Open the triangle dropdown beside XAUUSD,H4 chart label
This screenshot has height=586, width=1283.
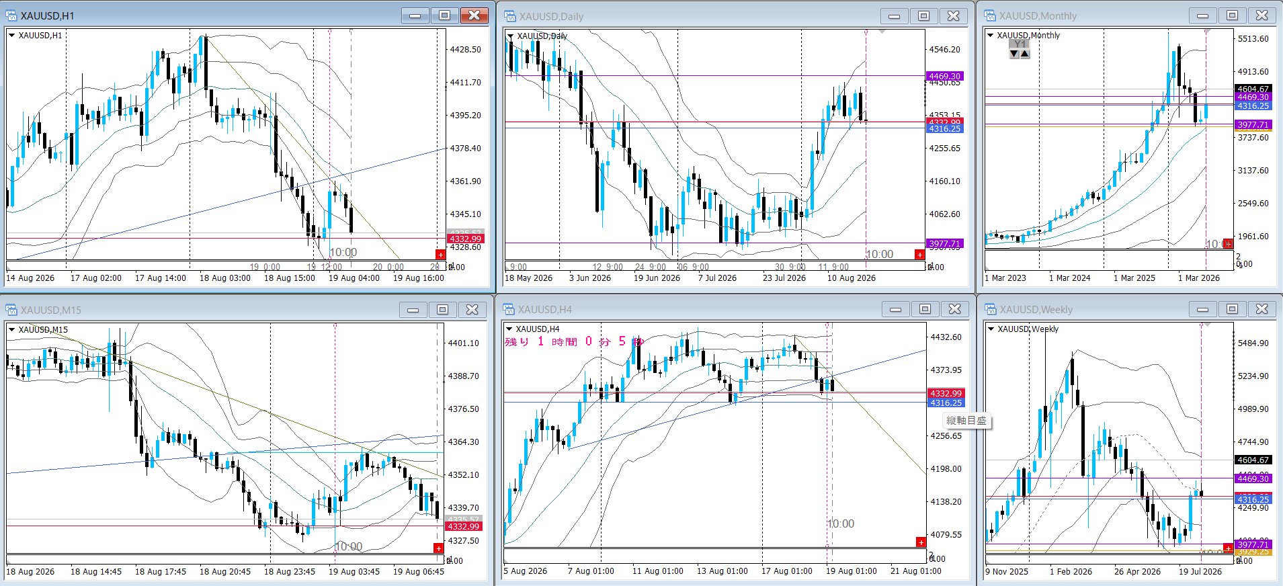click(509, 329)
